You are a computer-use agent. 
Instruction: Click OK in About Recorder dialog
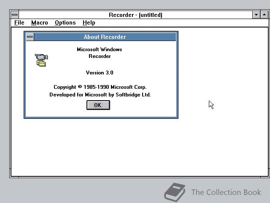pyautogui.click(x=98, y=105)
